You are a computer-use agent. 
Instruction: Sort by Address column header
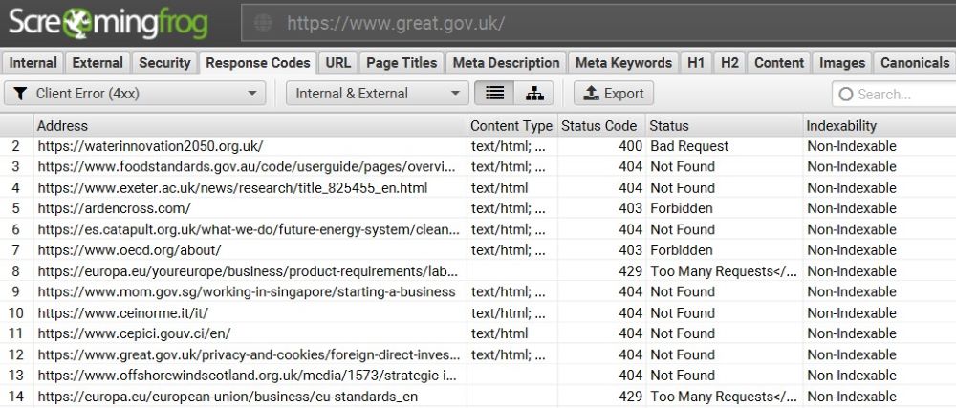tap(250, 125)
